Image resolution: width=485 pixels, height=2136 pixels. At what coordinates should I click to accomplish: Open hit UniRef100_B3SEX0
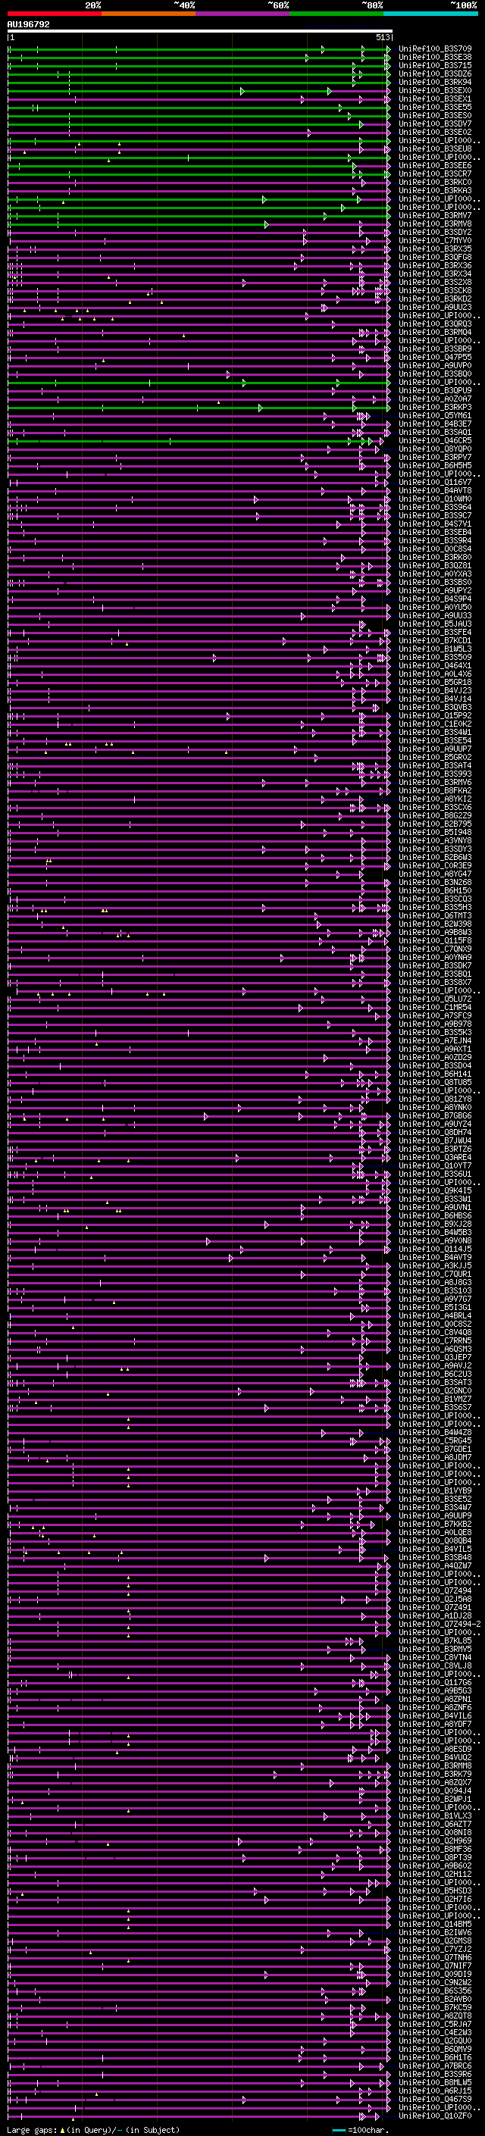pos(435,90)
